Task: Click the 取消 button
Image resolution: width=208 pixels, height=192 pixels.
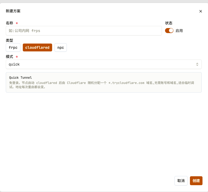Action: coord(181,180)
